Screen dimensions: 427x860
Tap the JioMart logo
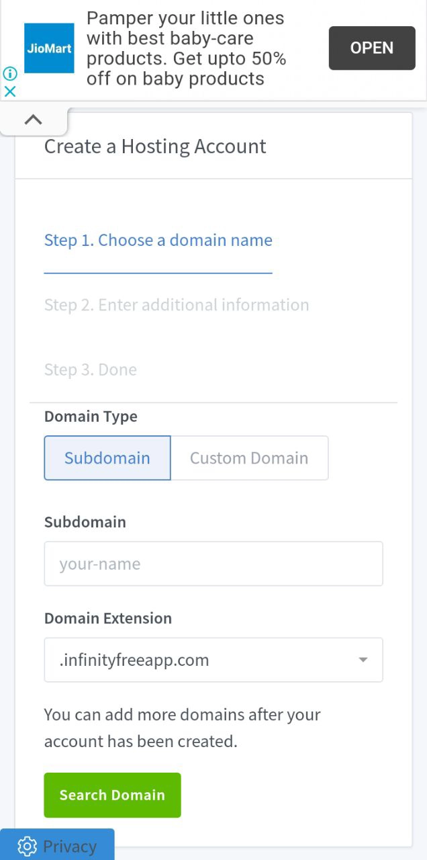click(x=49, y=48)
